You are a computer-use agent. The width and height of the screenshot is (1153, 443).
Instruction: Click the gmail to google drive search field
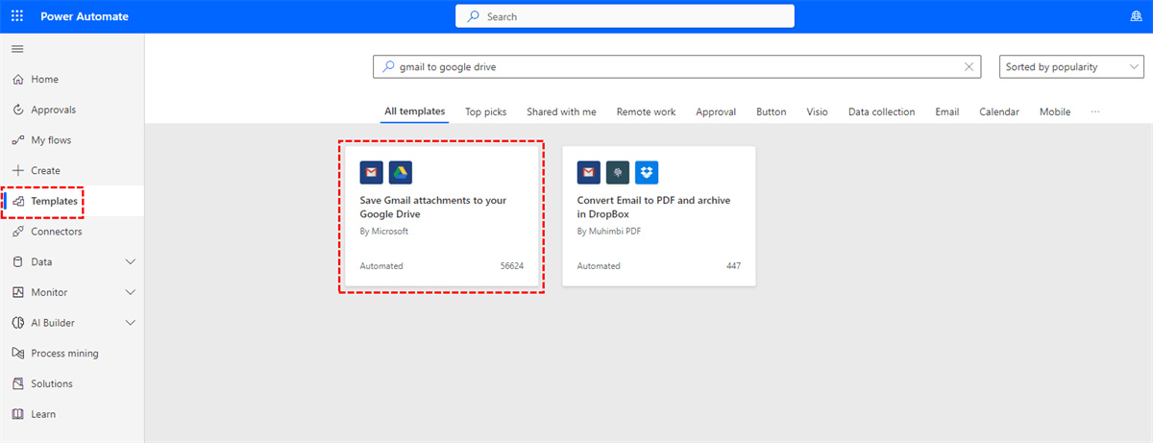click(x=677, y=67)
